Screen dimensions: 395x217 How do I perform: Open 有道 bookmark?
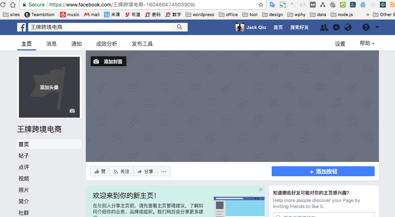point(133,15)
